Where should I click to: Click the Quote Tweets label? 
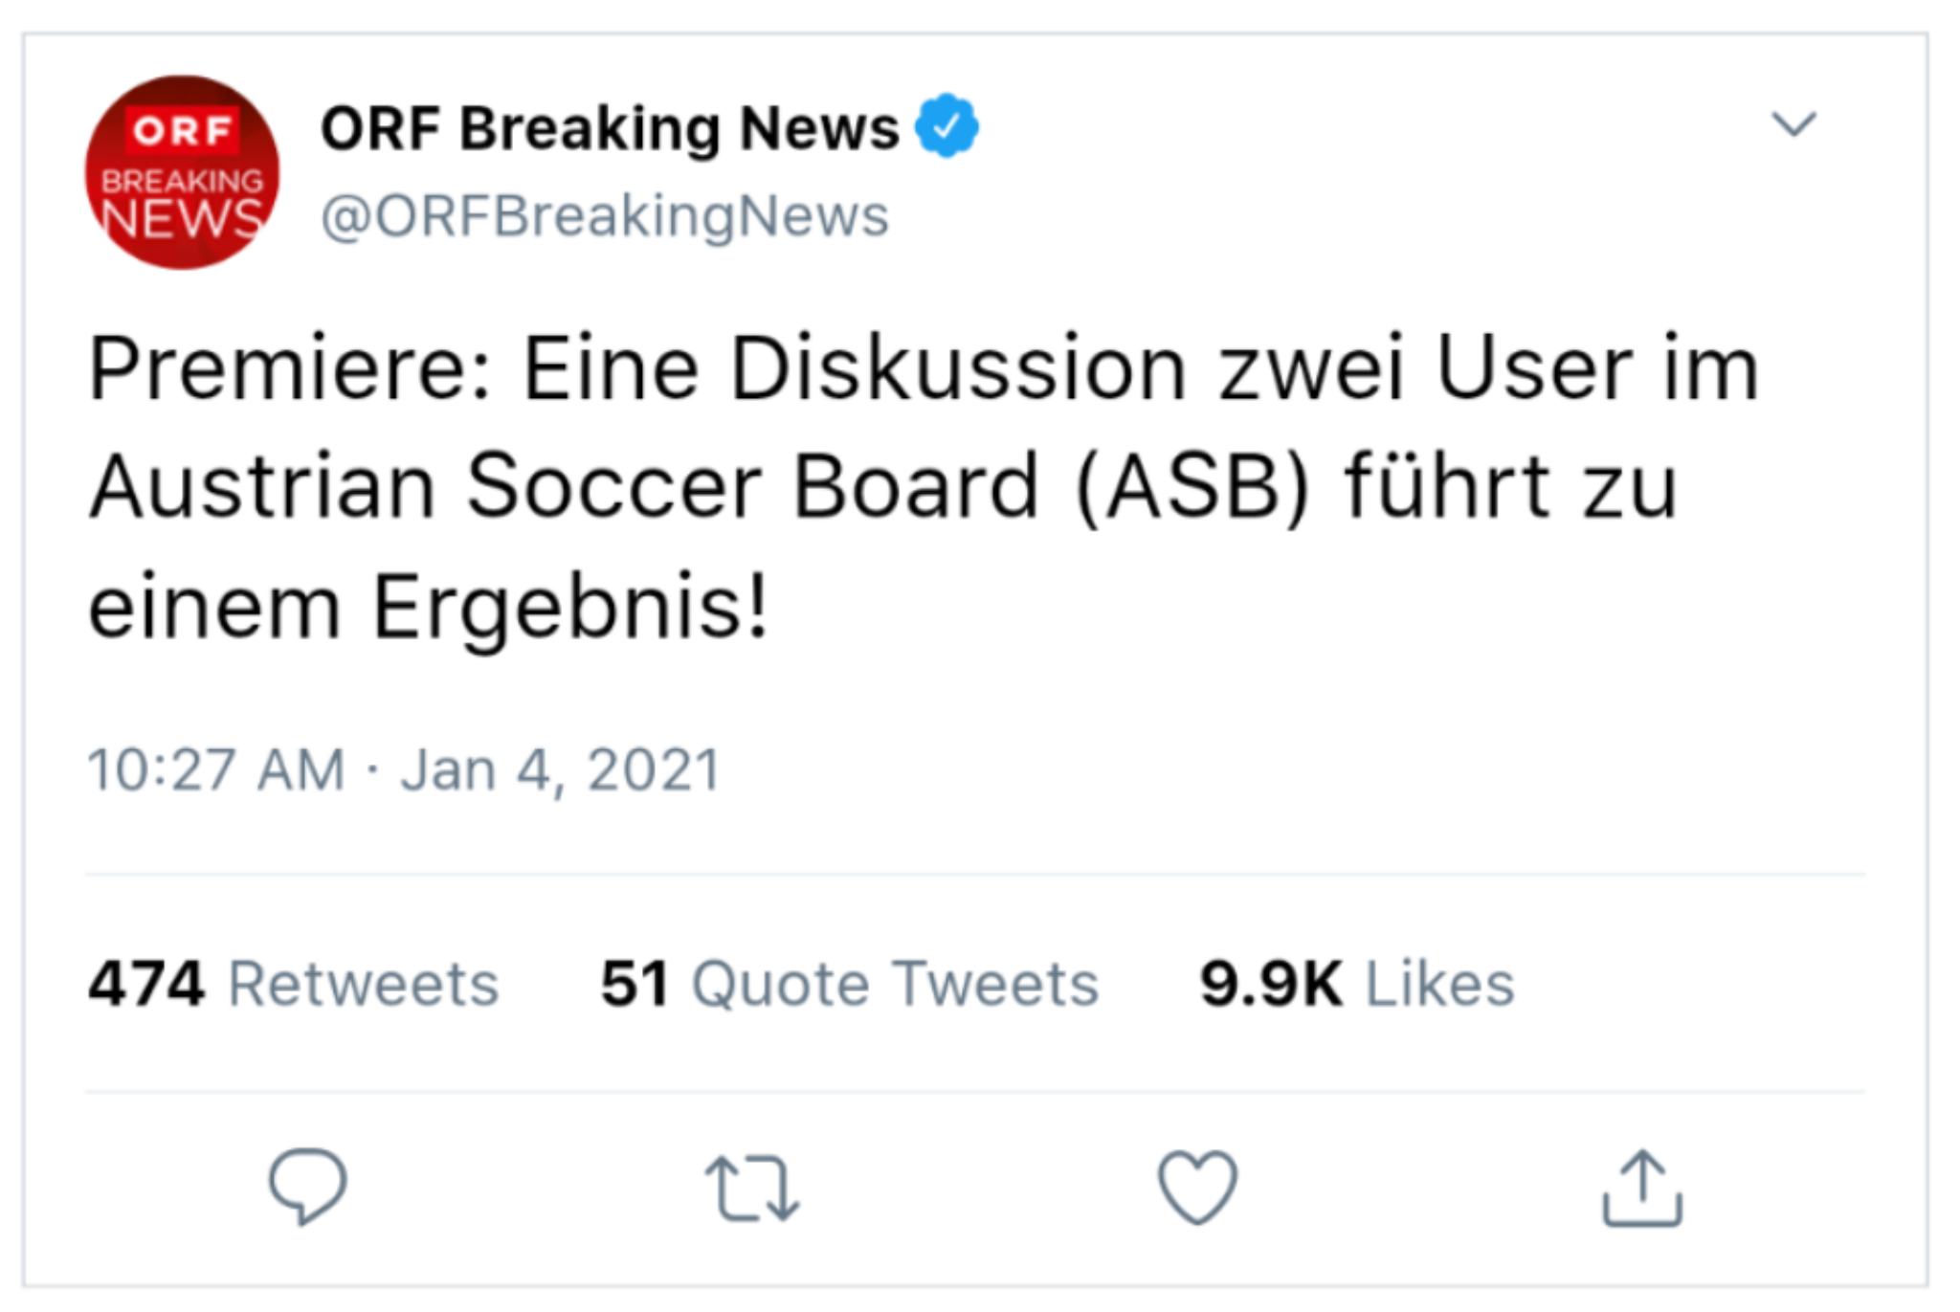896,984
